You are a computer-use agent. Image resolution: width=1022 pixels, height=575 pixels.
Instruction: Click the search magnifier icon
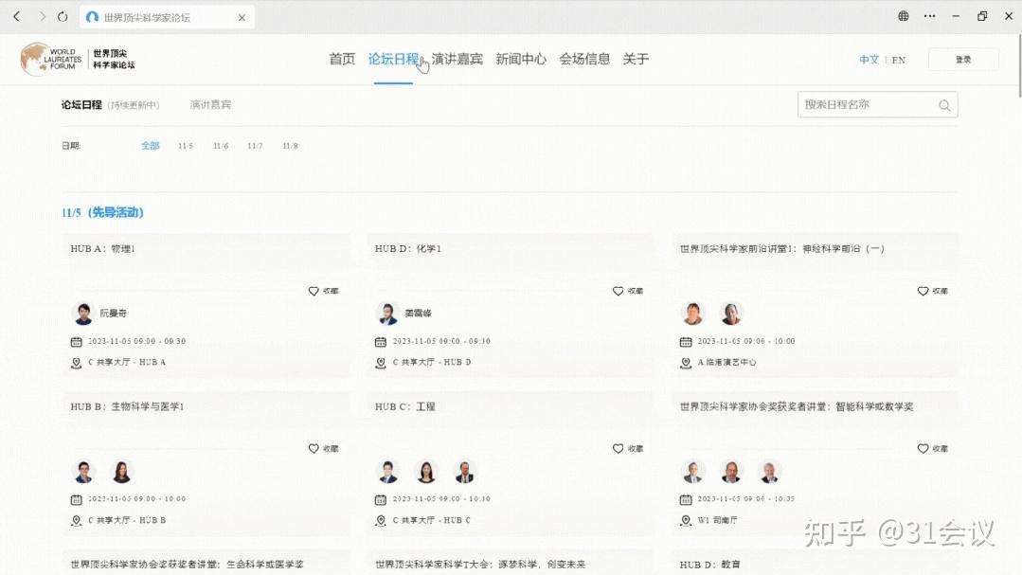(x=944, y=105)
